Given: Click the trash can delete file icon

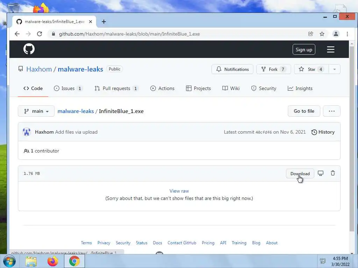Looking at the screenshot, I should tap(333, 173).
